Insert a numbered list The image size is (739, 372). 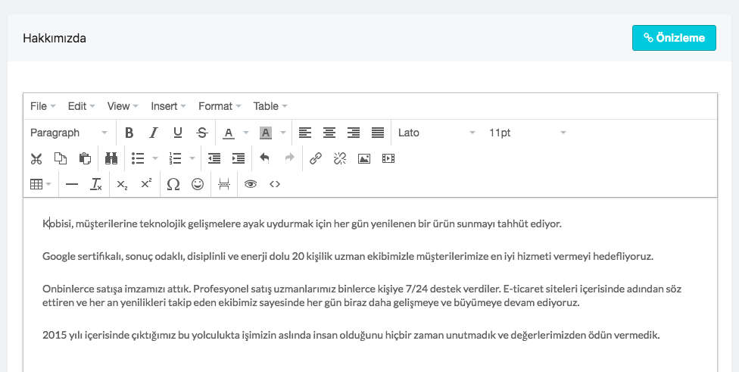point(175,158)
